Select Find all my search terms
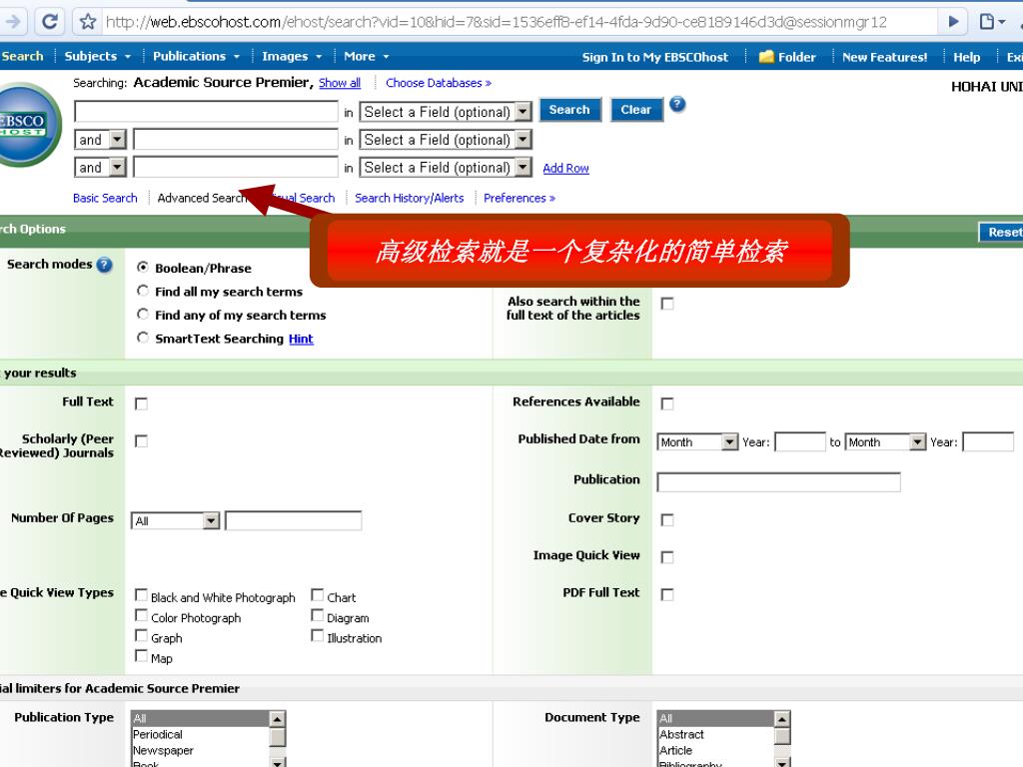Viewport: 1023px width, 767px height. [142, 291]
